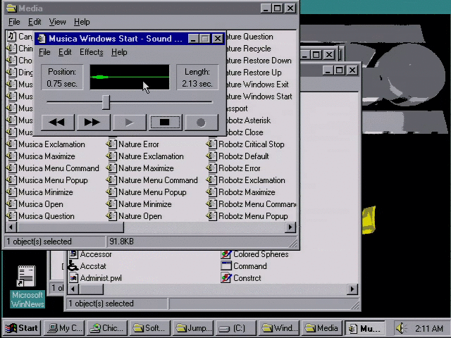Viewport: 451px width, 338px height.
Task: Click Nature Restore Up label
Action: point(253,73)
